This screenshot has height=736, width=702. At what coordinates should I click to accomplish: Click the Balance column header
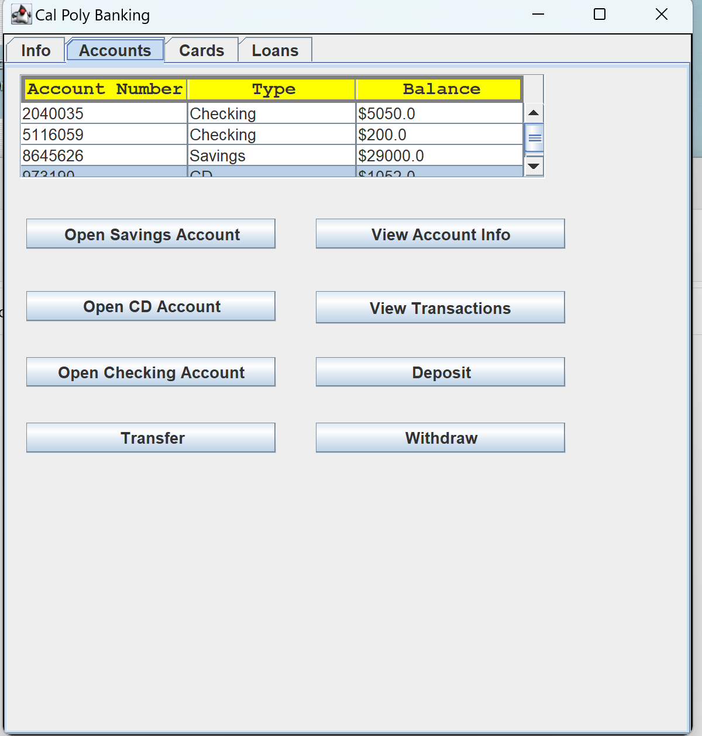click(x=439, y=89)
